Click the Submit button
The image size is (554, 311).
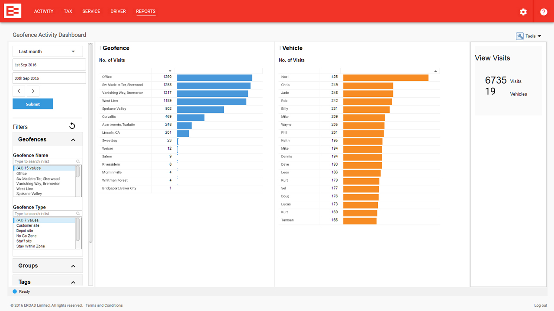[33, 104]
